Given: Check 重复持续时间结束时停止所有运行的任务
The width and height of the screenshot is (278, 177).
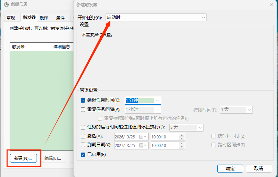Looking at the screenshot, I should [x=100, y=118].
